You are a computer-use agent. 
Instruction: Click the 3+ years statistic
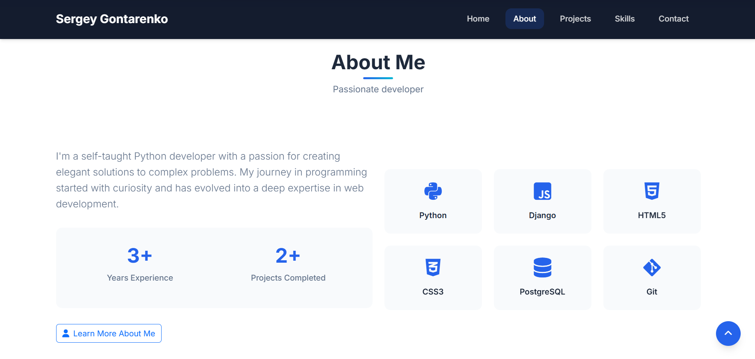(140, 256)
